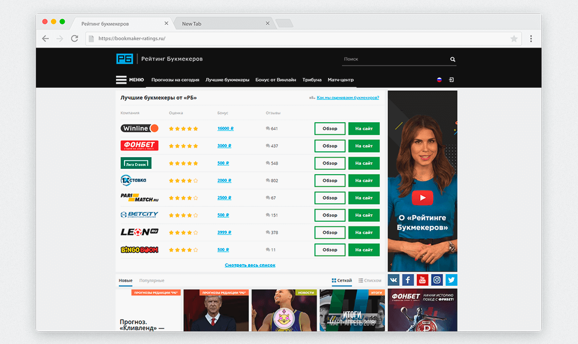Screen dimensions: 578x344
Task: Select the Новые tab
Action: (125, 280)
